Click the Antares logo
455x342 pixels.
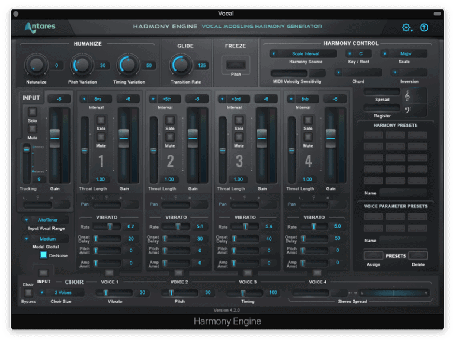click(40, 27)
